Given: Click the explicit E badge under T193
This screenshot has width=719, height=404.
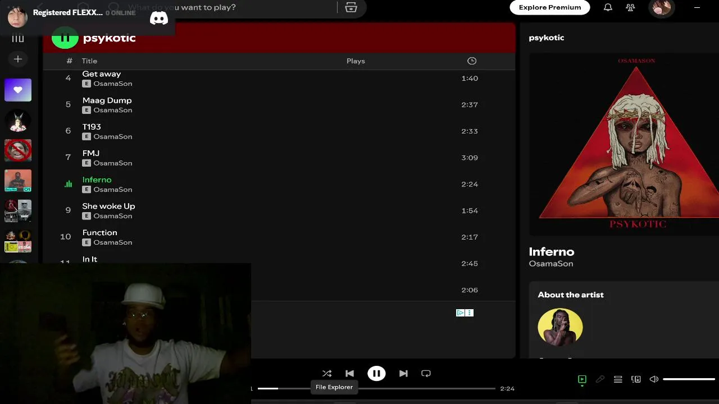Looking at the screenshot, I should pyautogui.click(x=87, y=136).
